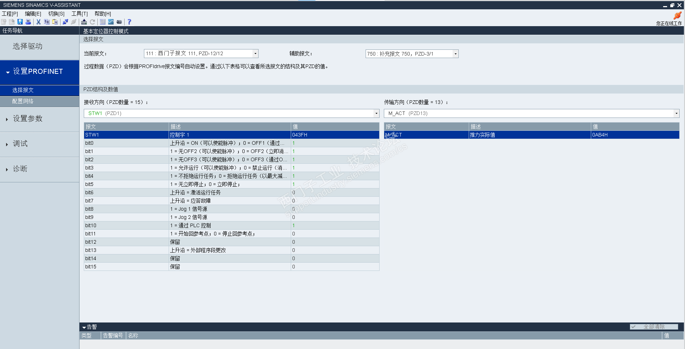Select the 配置网络 navigation item

(39, 101)
